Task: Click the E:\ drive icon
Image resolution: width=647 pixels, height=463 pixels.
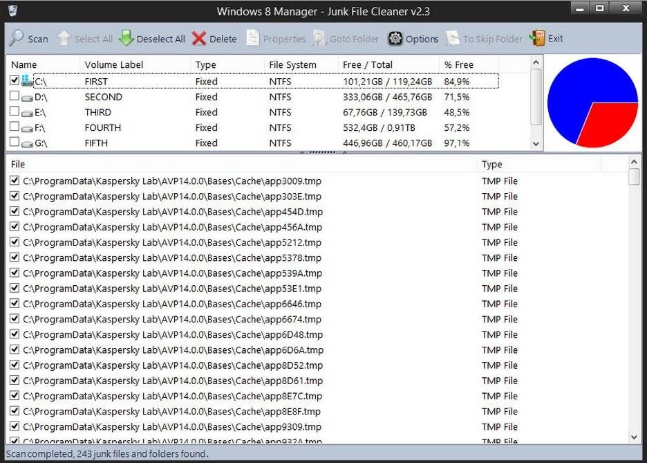Action: click(x=27, y=113)
